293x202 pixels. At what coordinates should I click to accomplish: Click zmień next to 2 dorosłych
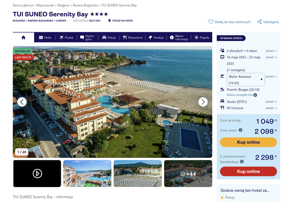[271, 51]
